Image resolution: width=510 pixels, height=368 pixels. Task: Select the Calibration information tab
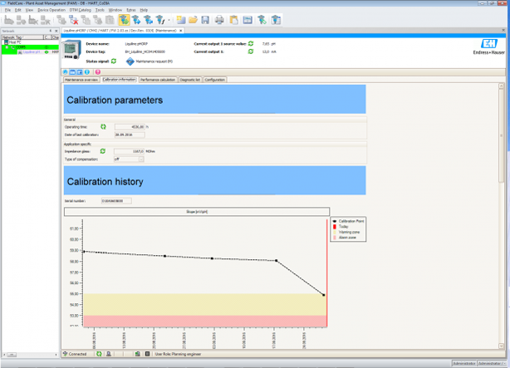pos(119,80)
